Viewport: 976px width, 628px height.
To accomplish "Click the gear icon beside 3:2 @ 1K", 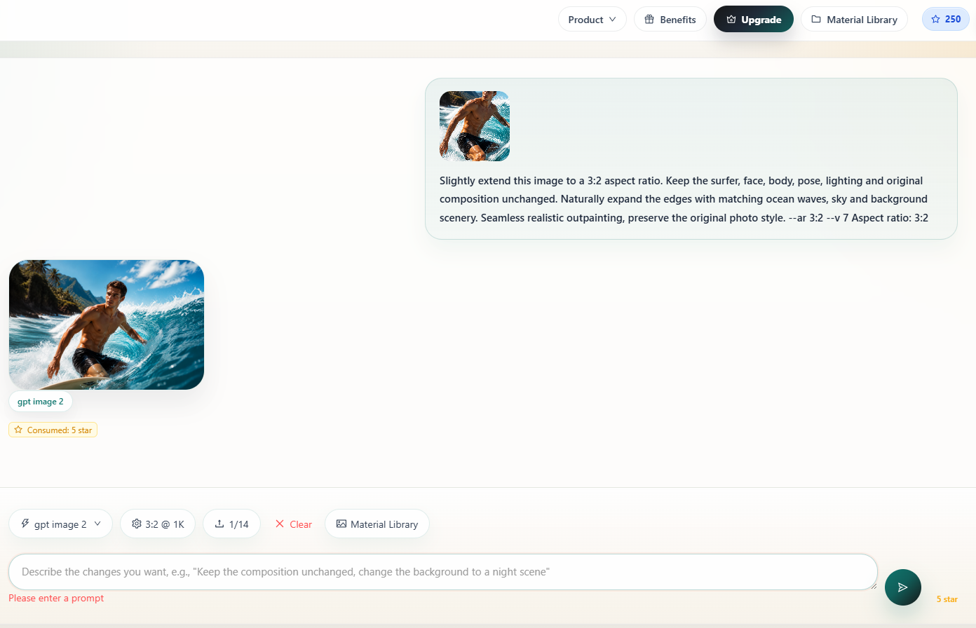I will pos(137,524).
